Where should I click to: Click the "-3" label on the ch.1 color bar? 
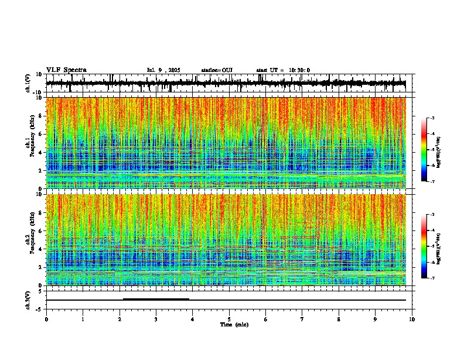coord(432,118)
